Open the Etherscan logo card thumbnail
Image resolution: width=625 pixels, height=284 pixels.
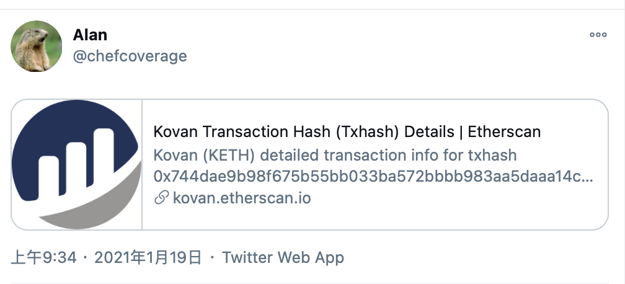coord(76,165)
